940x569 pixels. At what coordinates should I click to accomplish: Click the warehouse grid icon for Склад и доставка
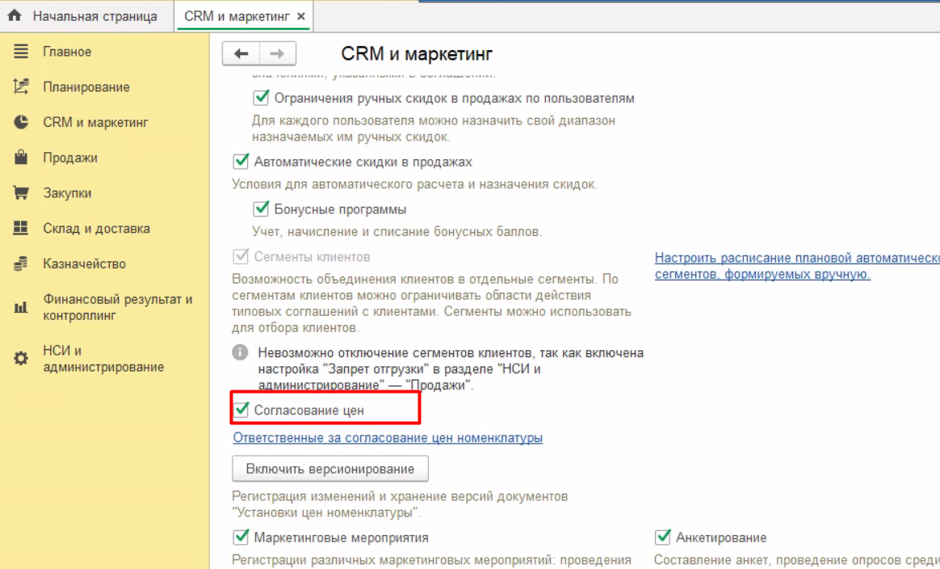(21, 229)
